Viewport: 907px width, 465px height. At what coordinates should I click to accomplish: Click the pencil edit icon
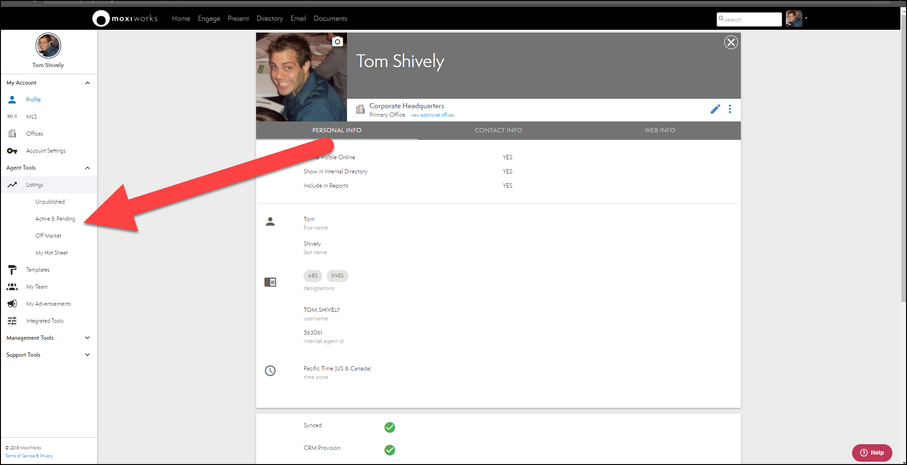pyautogui.click(x=715, y=109)
